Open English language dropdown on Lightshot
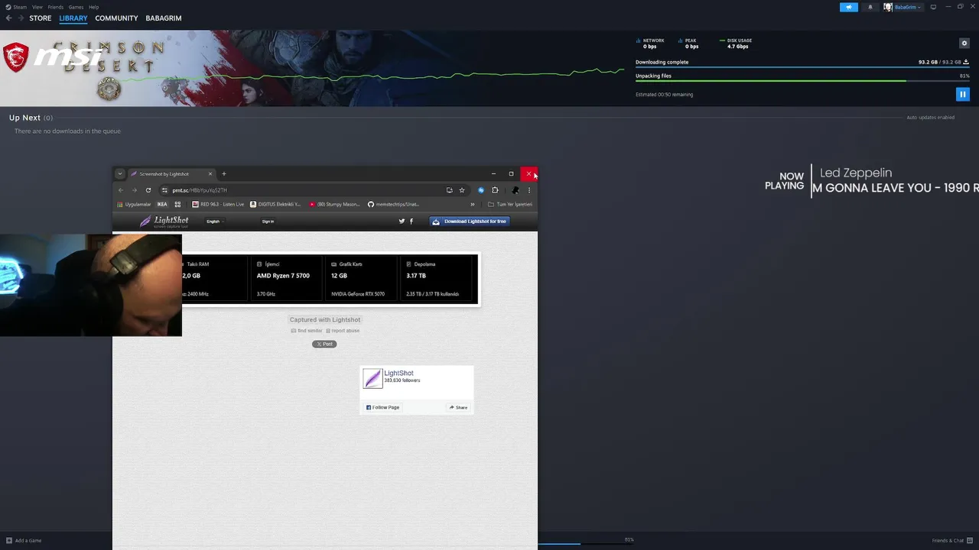 (214, 222)
